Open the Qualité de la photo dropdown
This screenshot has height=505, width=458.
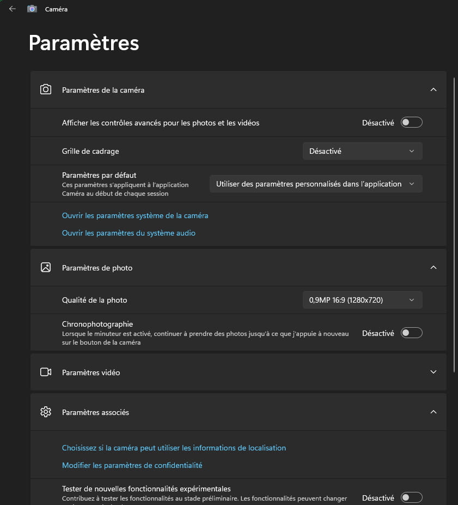click(x=362, y=299)
